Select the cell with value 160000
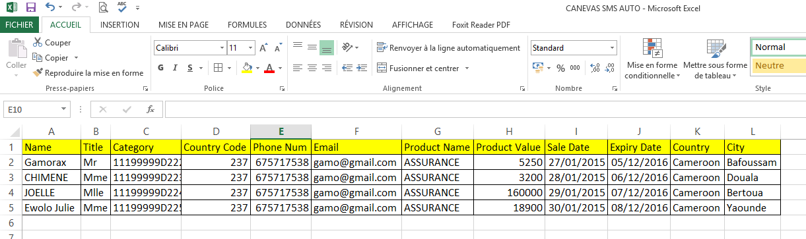The height and width of the screenshot is (239, 806). 510,193
